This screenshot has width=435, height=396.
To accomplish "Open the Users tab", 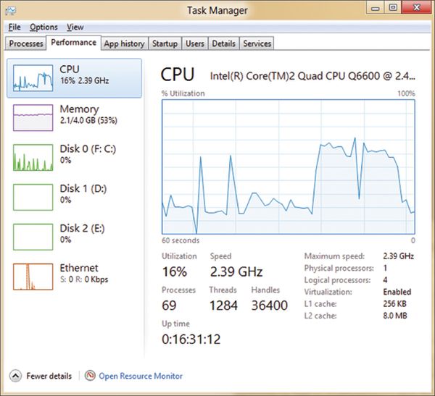I will pos(195,43).
